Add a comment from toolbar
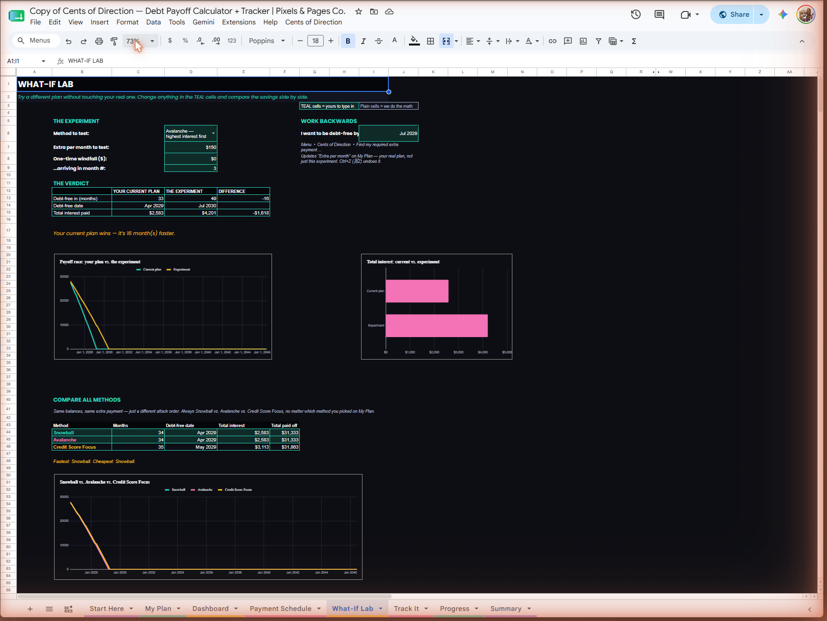 click(x=568, y=41)
